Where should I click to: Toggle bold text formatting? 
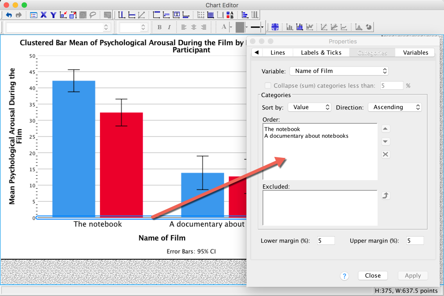pos(159,27)
